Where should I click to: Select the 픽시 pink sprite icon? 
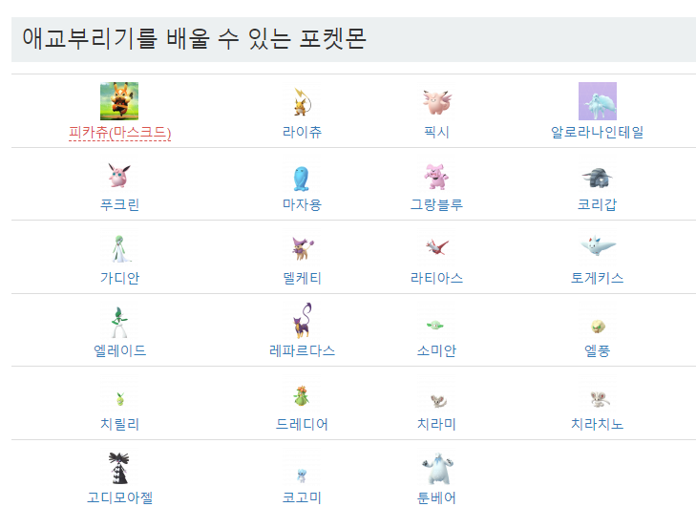[436, 102]
